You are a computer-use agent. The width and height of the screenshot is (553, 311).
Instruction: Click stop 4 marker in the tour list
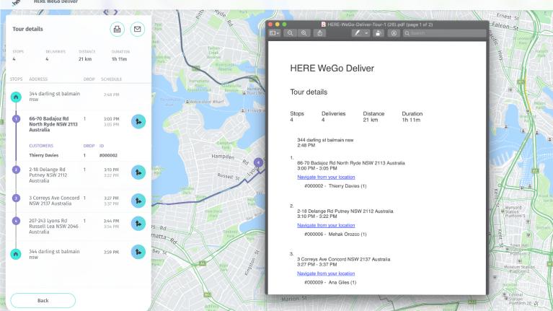pyautogui.click(x=16, y=221)
